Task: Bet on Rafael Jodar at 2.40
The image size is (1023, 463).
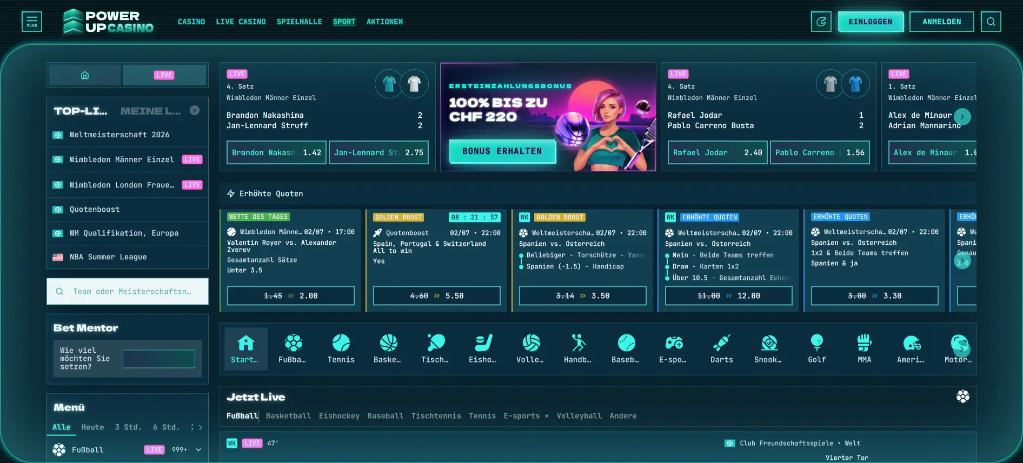Action: [718, 152]
